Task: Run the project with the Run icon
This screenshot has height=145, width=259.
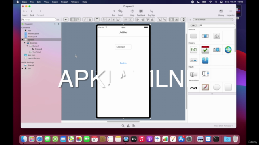Action: 113,11
